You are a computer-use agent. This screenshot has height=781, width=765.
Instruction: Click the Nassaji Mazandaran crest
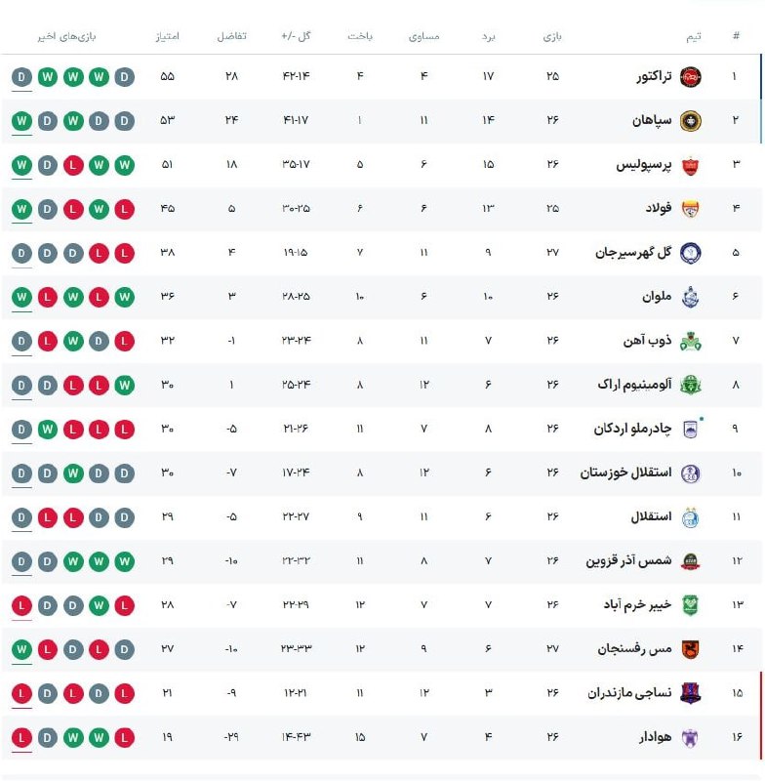point(690,692)
